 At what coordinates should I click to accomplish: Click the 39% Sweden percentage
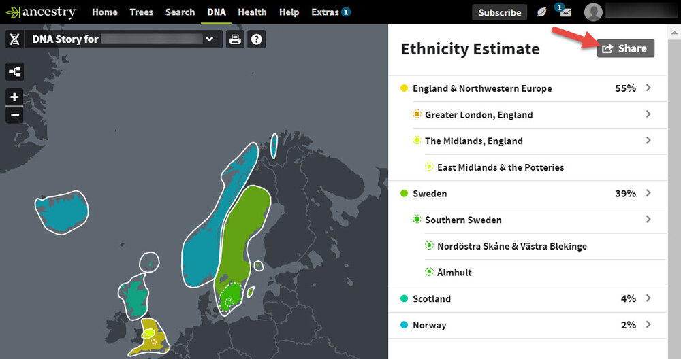pos(625,193)
